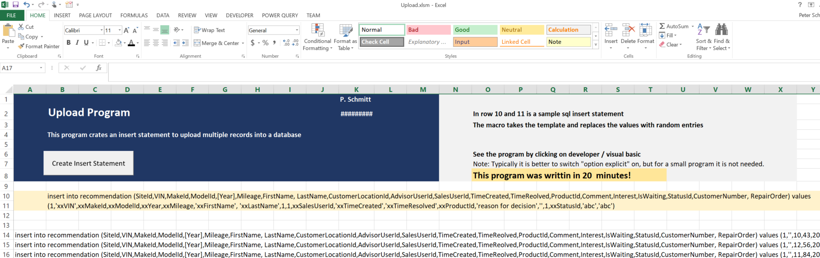Switch to POWER QUERY tab
This screenshot has height=258, width=820.
(x=280, y=15)
